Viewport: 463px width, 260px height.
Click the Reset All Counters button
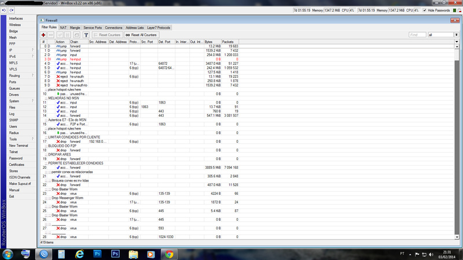[x=142, y=35]
